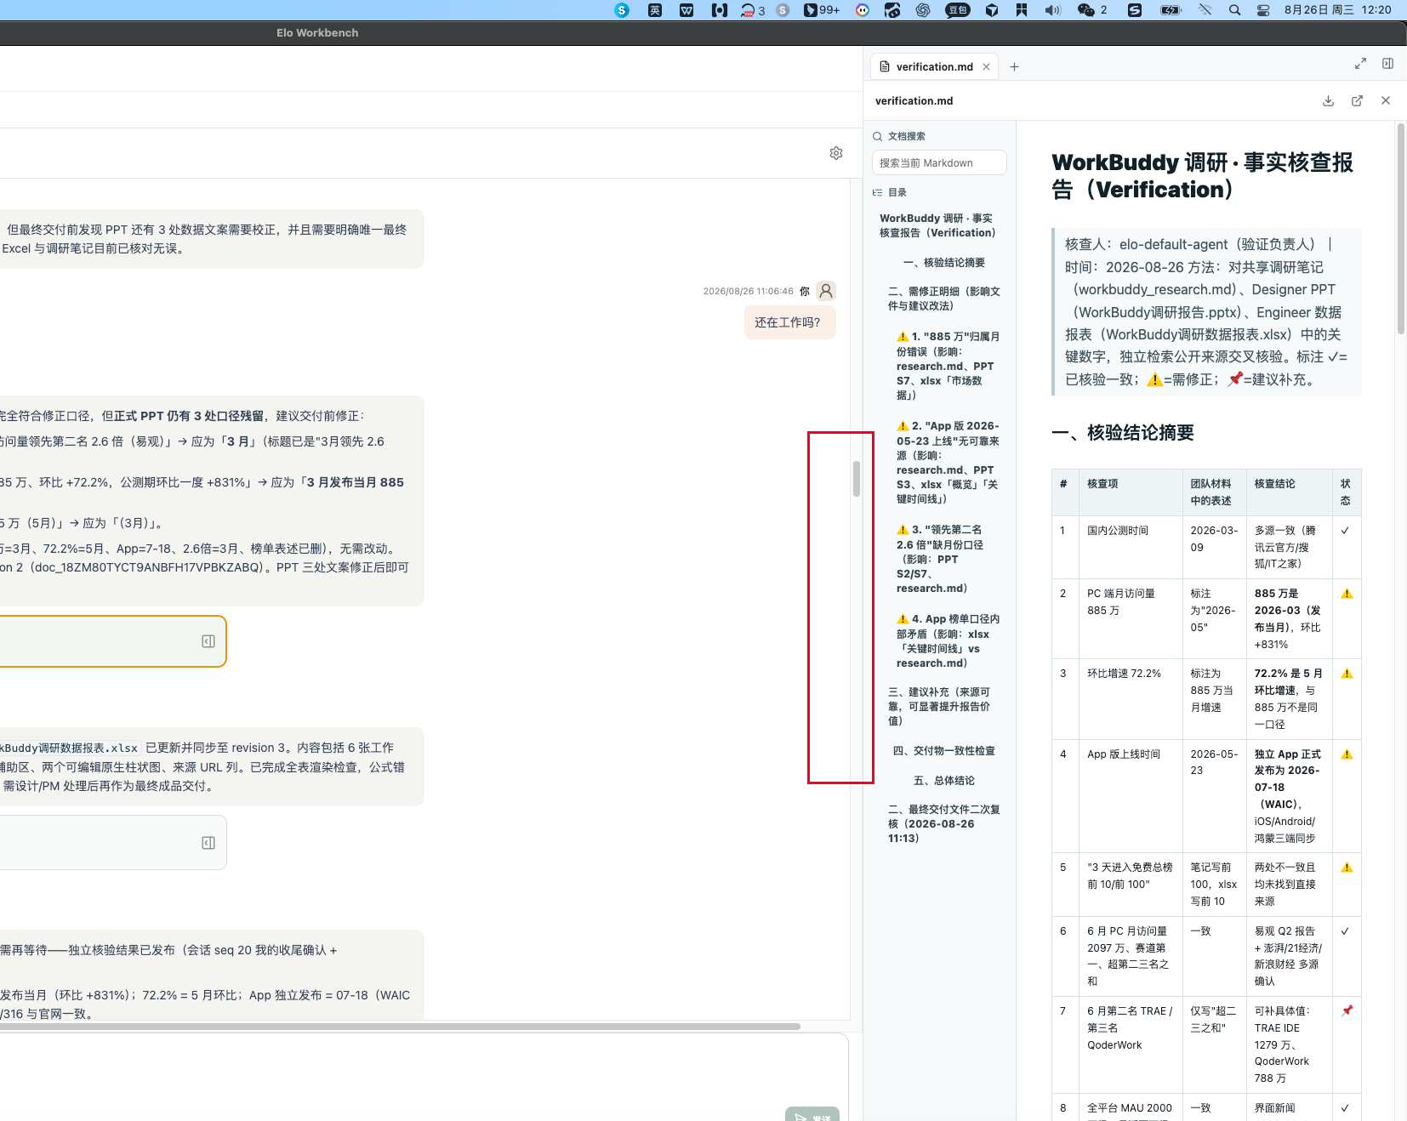This screenshot has width=1407, height=1121.
Task: Go to 一、核验结论摘要 in outline
Action: (x=943, y=263)
